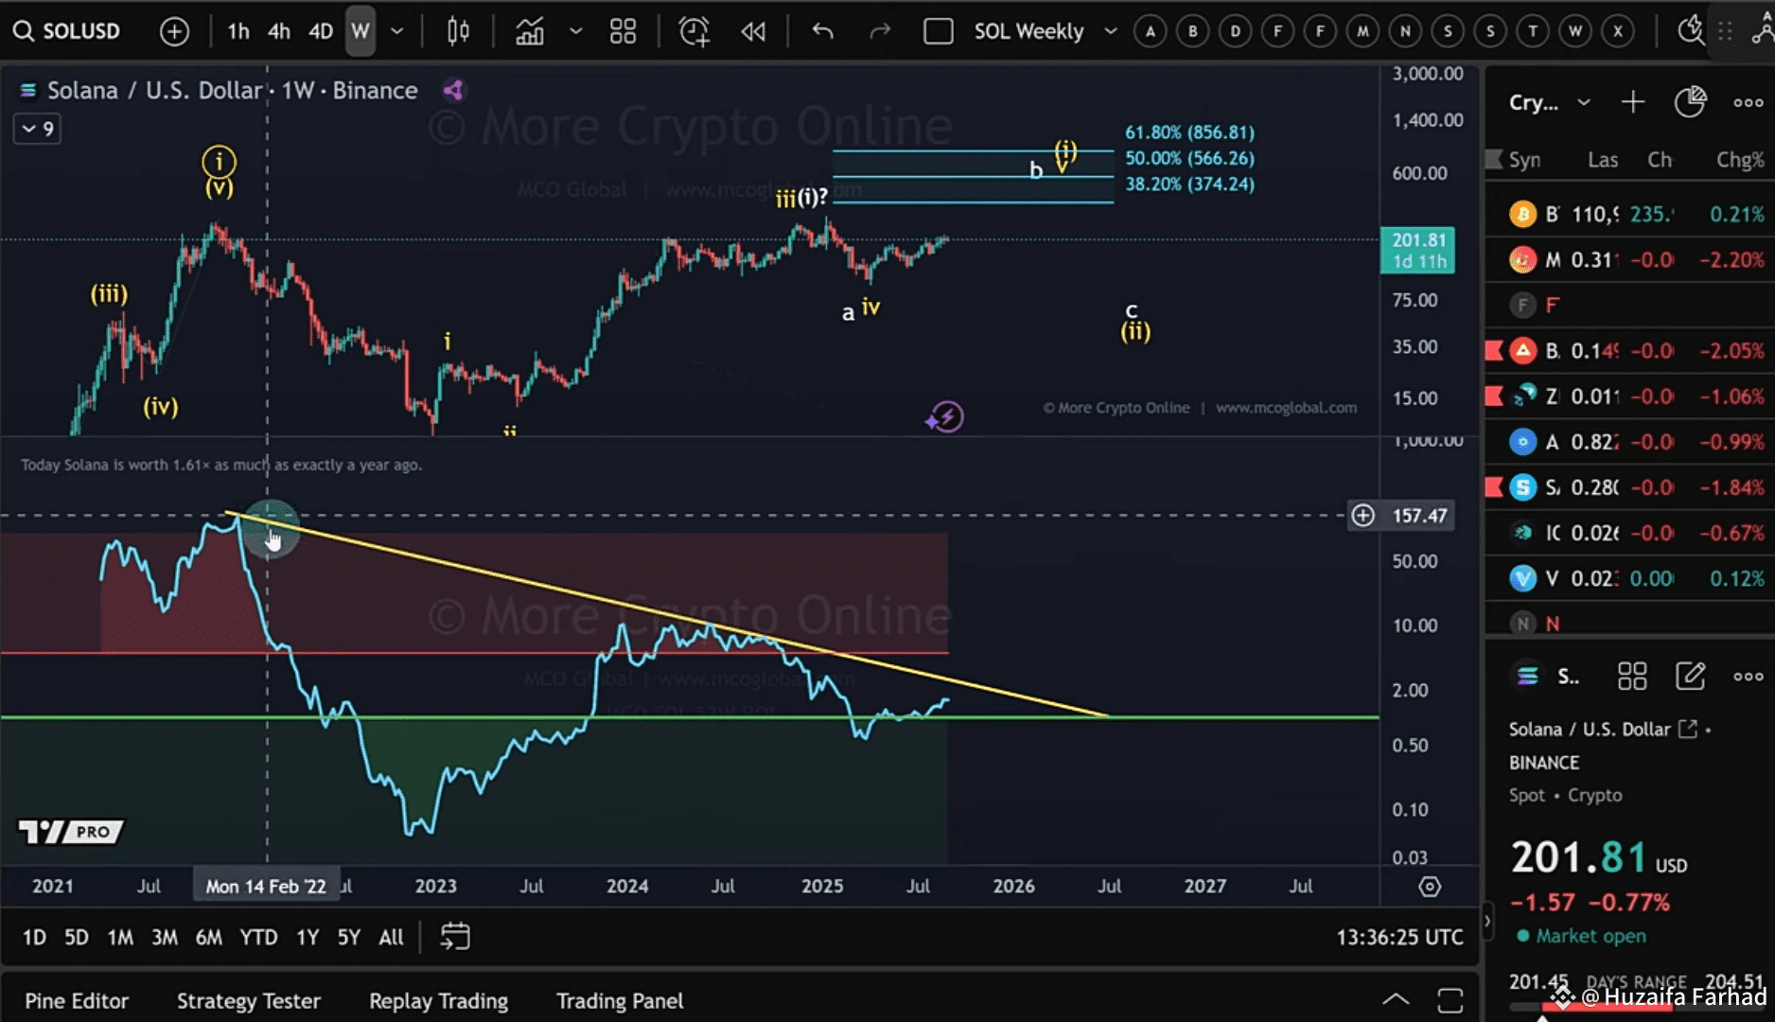This screenshot has width=1775, height=1022.
Task: Open the SOL Weekly layout name
Action: tap(1028, 31)
